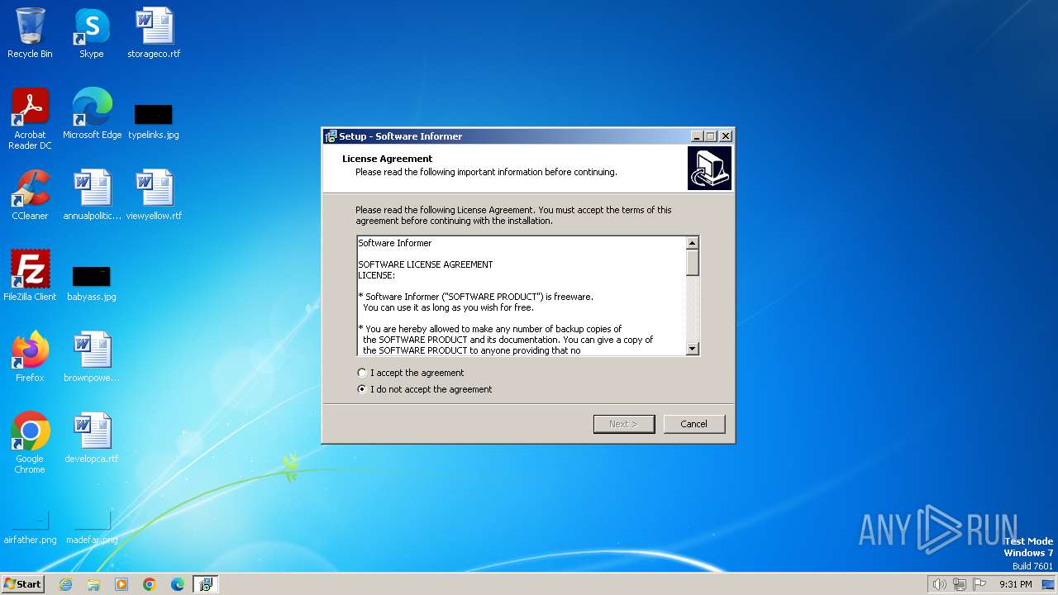Click the Action Center flag icon
This screenshot has width=1058, height=595.
pyautogui.click(x=979, y=584)
